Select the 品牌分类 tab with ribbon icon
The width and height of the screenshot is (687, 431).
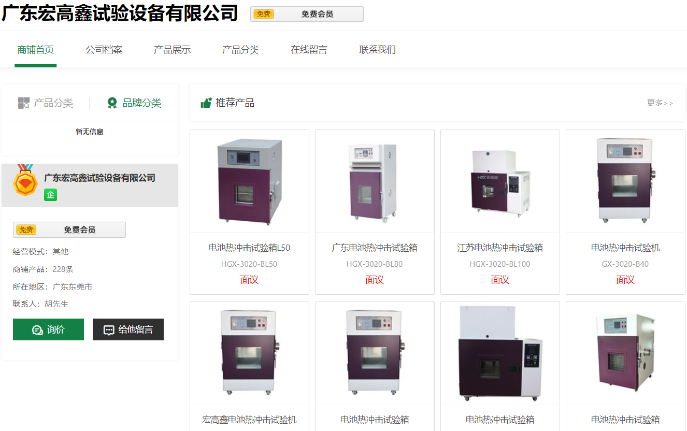point(134,103)
